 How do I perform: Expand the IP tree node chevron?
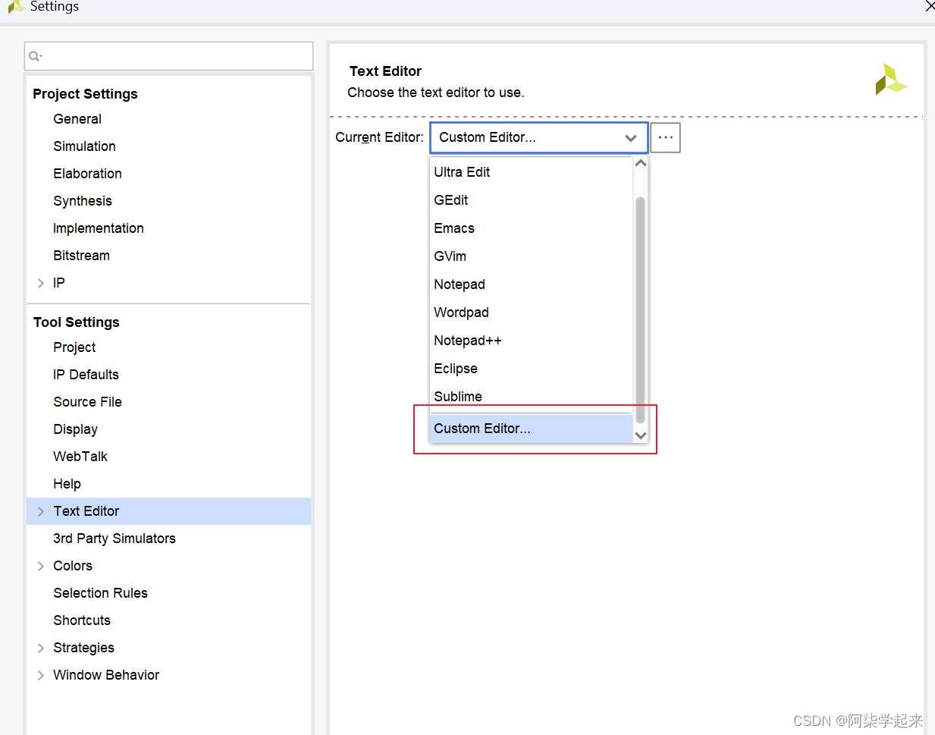coord(41,283)
